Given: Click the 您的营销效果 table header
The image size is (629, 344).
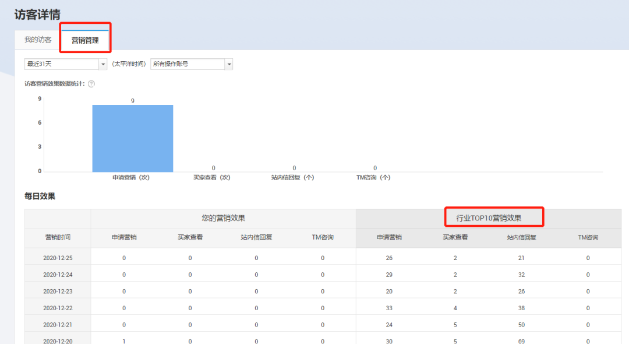Looking at the screenshot, I should (224, 219).
